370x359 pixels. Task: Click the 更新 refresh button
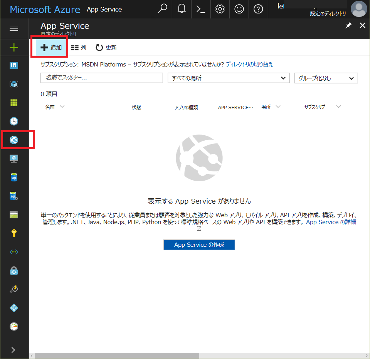(106, 48)
